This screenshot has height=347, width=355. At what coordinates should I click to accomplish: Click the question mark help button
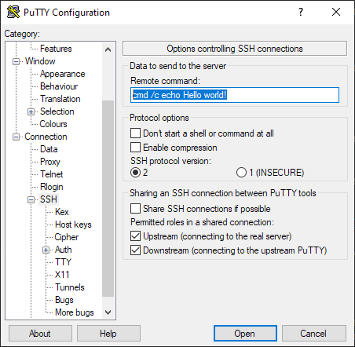(x=301, y=12)
